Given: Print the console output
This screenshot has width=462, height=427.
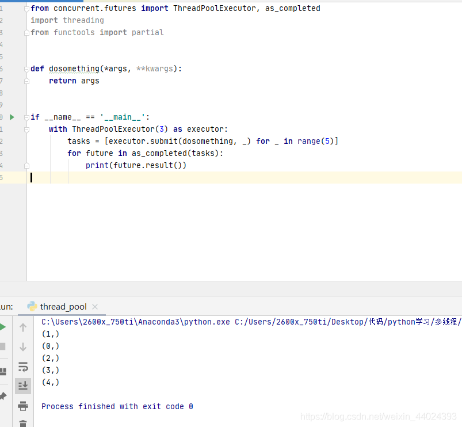Looking at the screenshot, I should coord(23,406).
